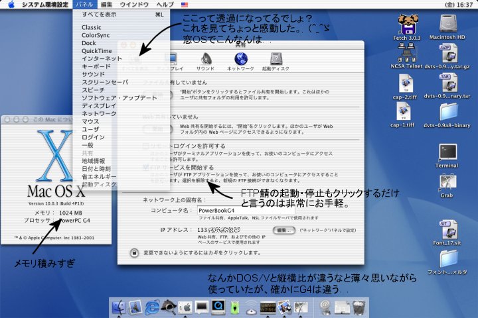Open the US flag input menu
This screenshot has width=478, height=318.
click(185, 5)
